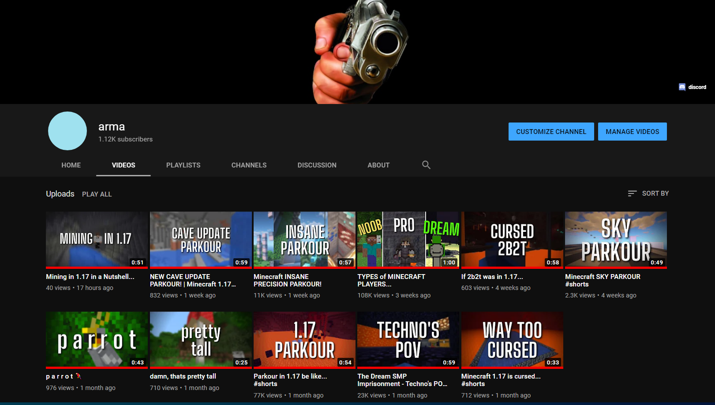Viewport: 715px width, 405px height.
Task: Click title 'damn, thats pretty tall'
Action: (x=183, y=376)
